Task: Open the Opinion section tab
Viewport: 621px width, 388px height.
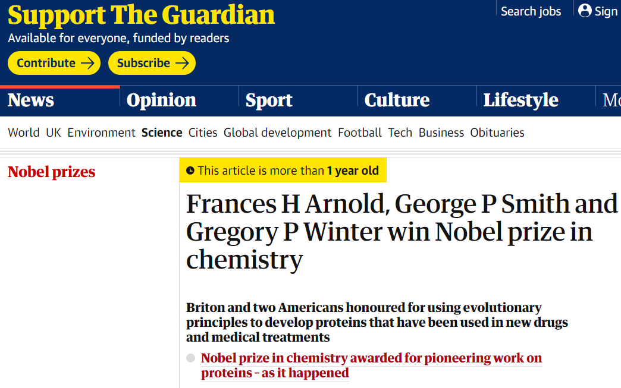Action: 161,100
